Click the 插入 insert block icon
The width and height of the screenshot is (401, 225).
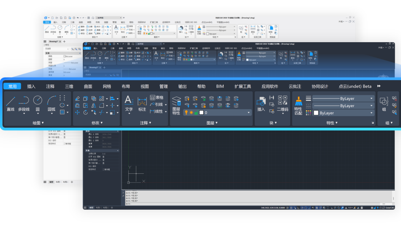click(x=261, y=104)
